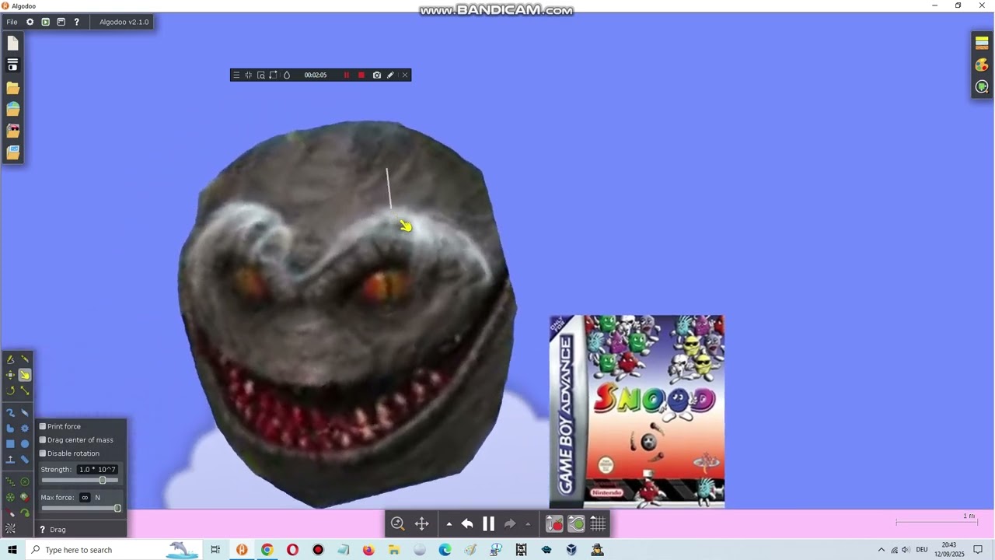The height and width of the screenshot is (560, 995).
Task: Select the Polygon tool
Action: pyautogui.click(x=10, y=428)
